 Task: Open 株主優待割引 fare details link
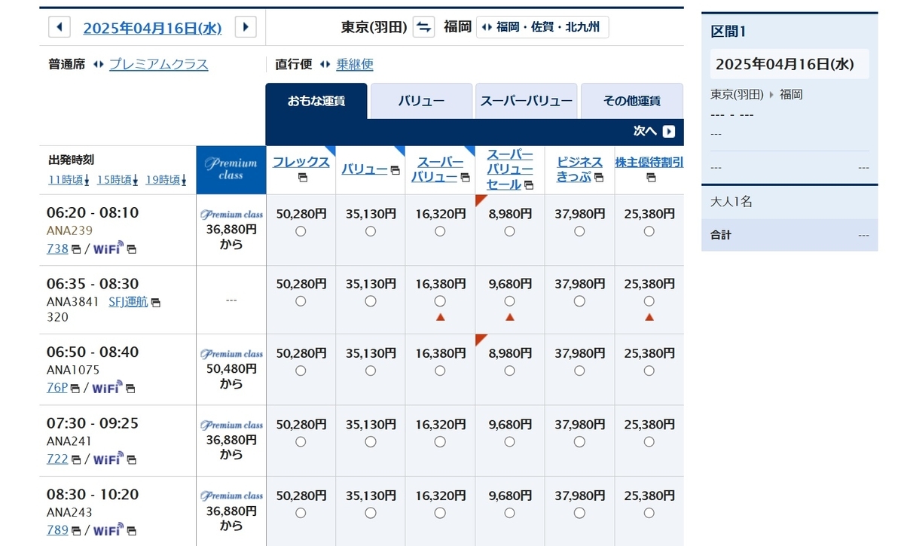(x=649, y=162)
